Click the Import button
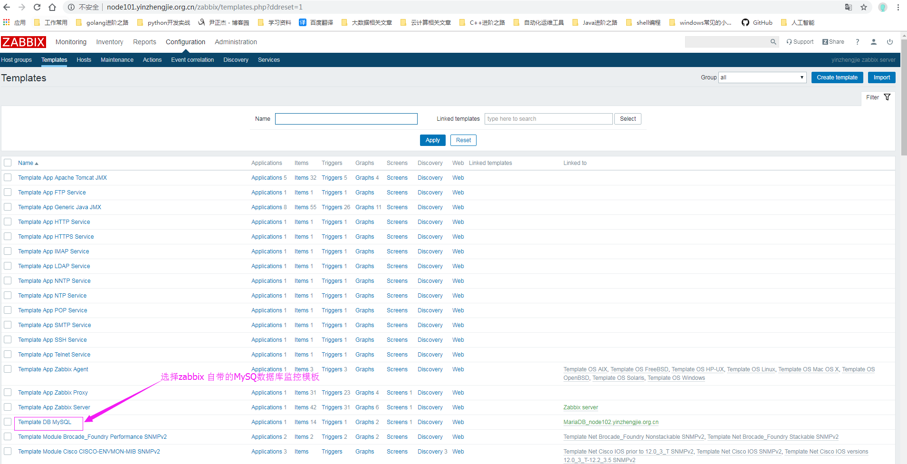The image size is (907, 464). (x=882, y=77)
